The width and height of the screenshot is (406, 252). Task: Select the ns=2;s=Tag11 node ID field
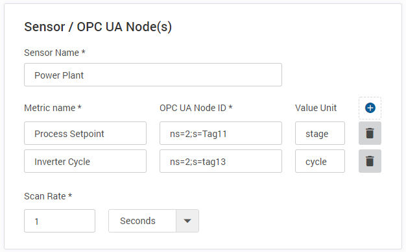(x=221, y=133)
